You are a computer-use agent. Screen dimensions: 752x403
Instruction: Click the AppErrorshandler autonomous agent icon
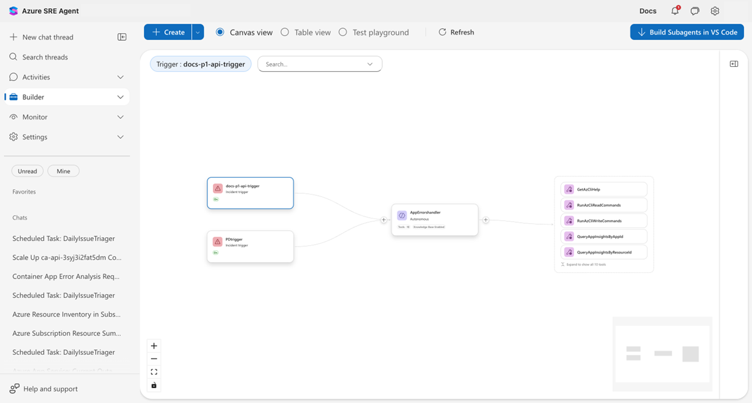(x=402, y=215)
